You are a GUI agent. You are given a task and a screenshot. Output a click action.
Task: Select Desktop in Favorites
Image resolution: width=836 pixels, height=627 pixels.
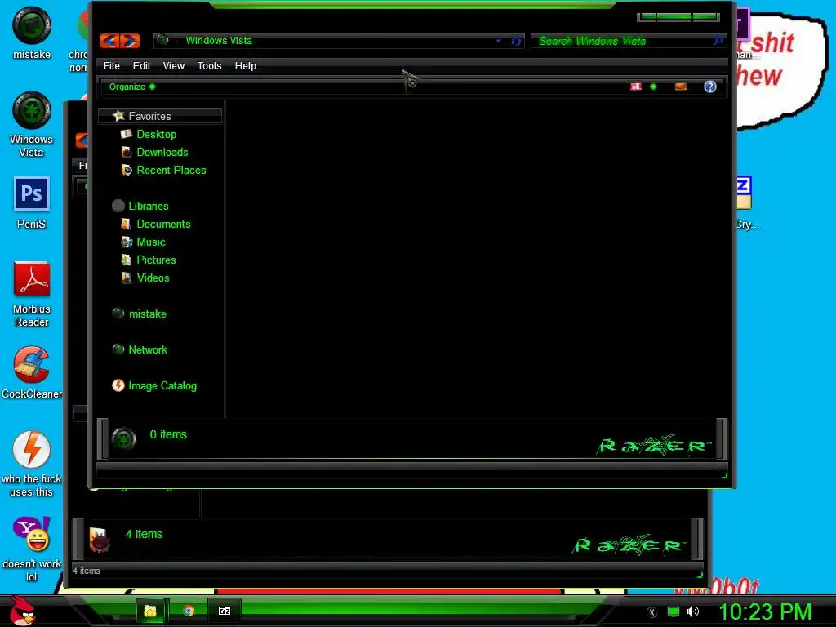click(x=156, y=135)
